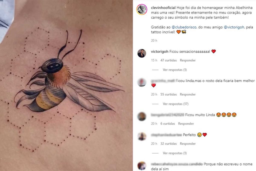Viewport: 256px width, 171px height.
Task: Click Responder under 'Ficou linda' comment
Action: [x=187, y=94]
